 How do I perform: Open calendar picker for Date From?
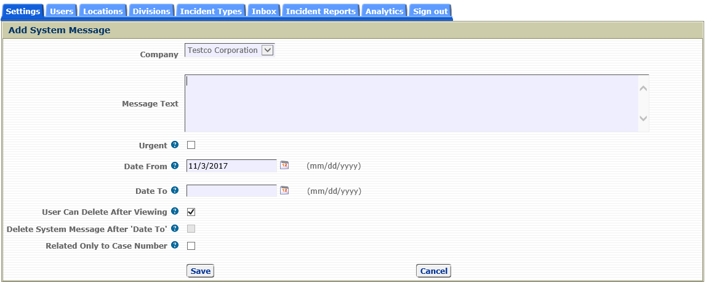(284, 165)
